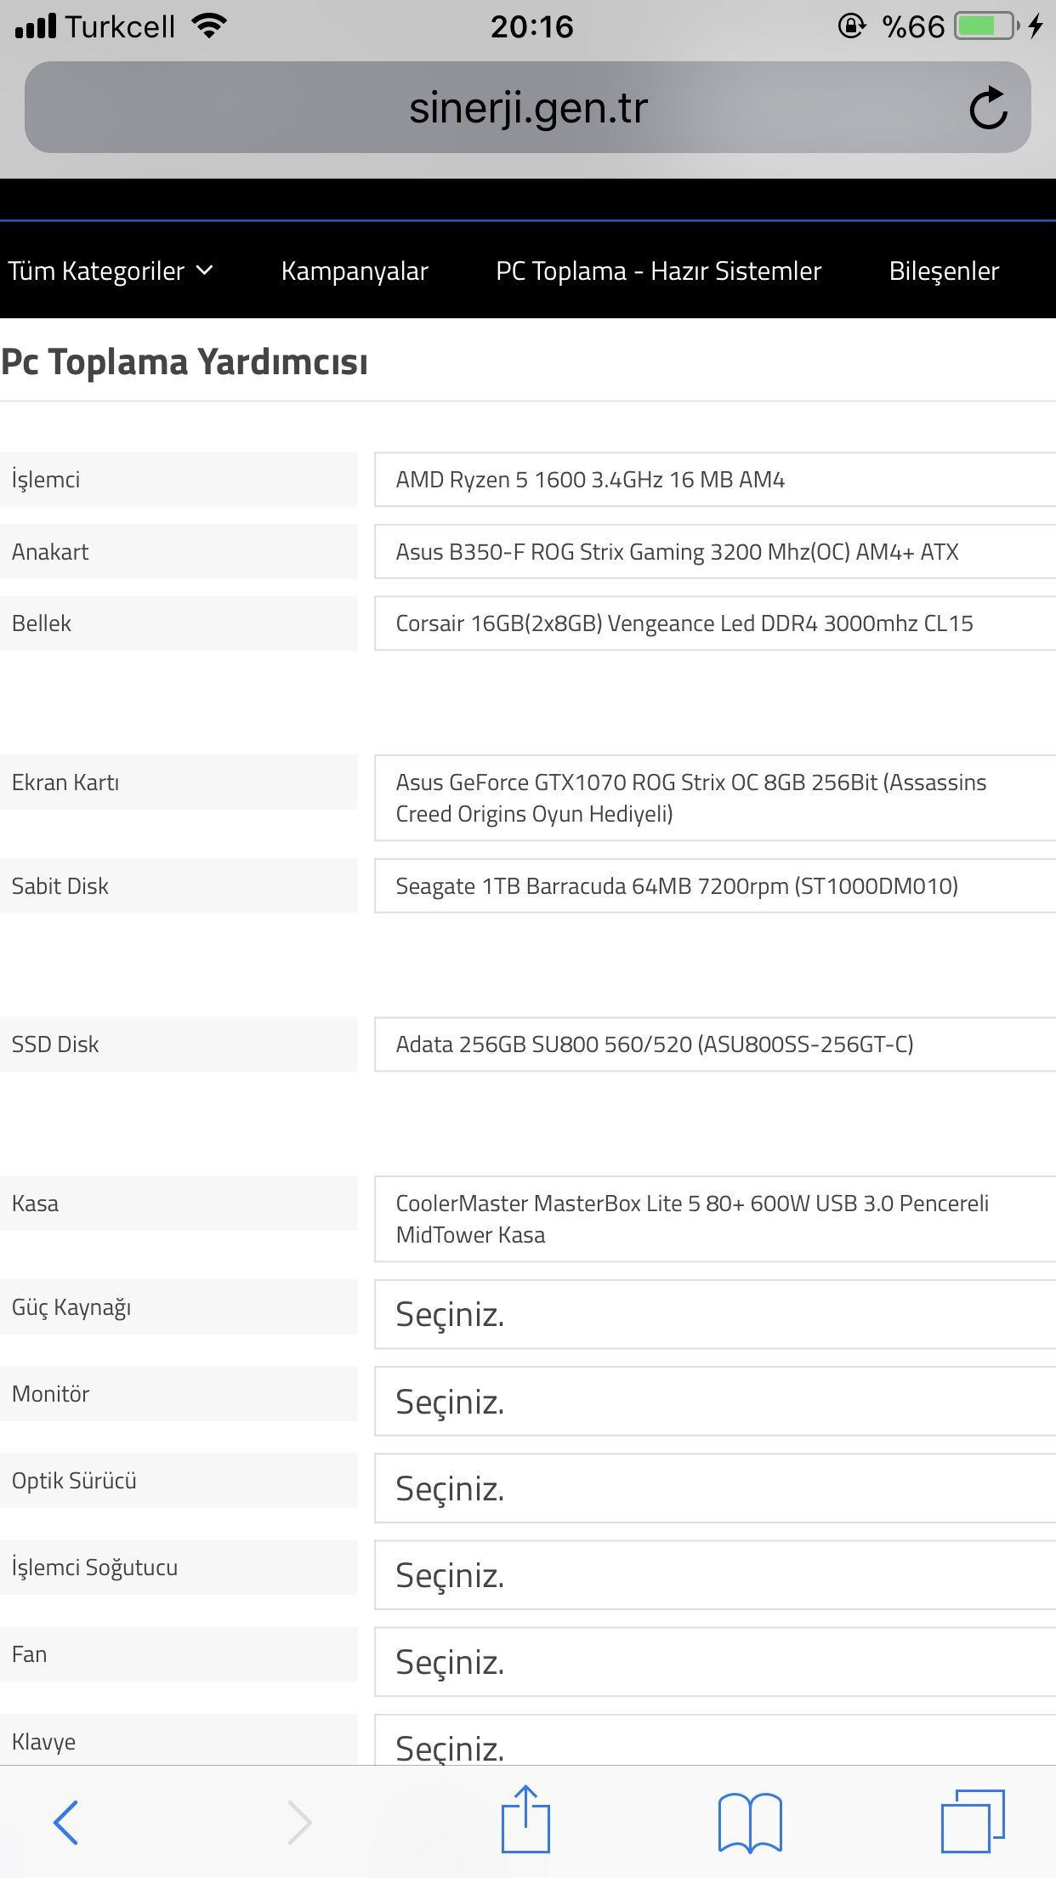
Task: Tap the sinerji.gen.tr address bar
Action: 527,108
